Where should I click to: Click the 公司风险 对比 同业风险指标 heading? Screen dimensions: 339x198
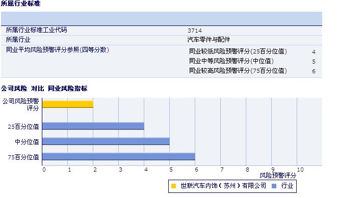click(x=44, y=89)
